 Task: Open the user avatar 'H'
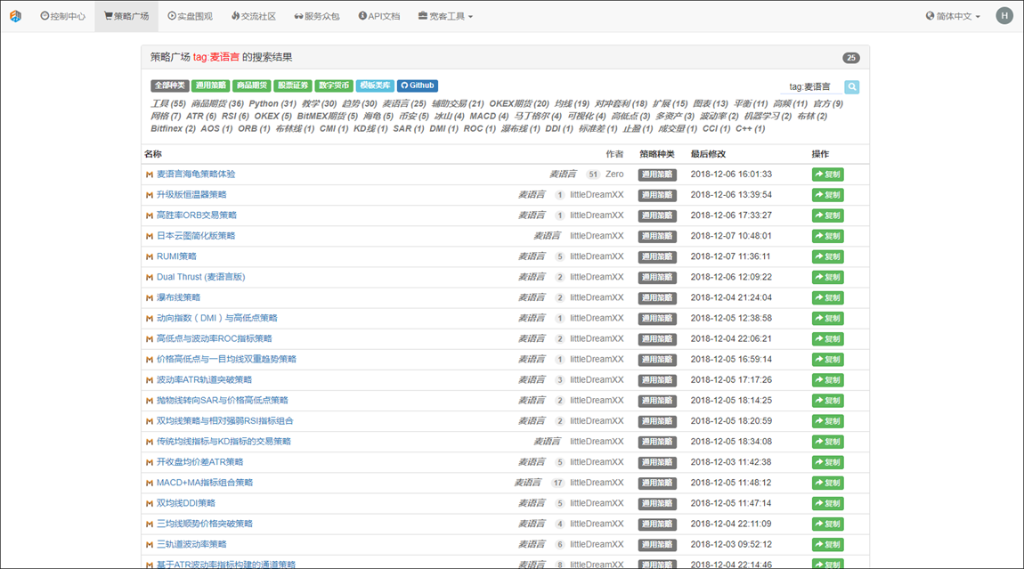pyautogui.click(x=1004, y=16)
